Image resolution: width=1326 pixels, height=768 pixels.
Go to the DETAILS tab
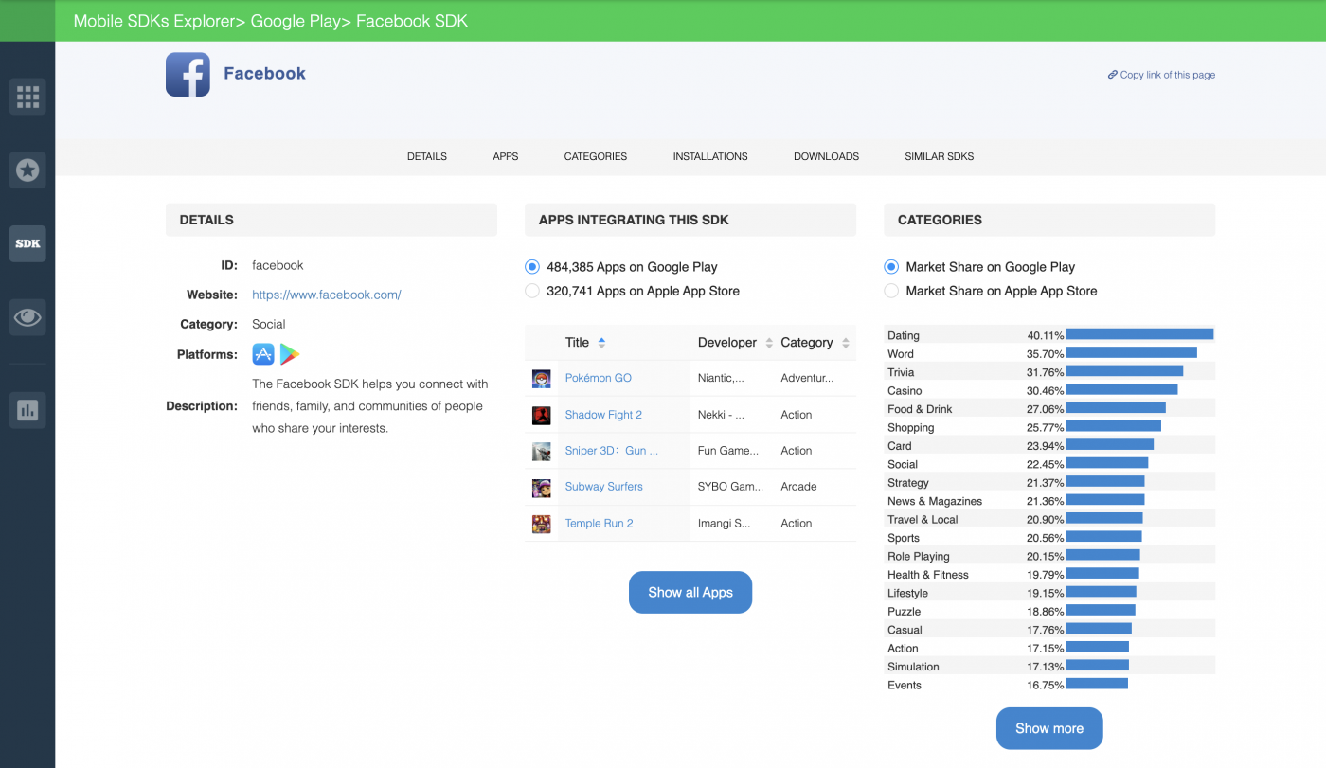(427, 156)
